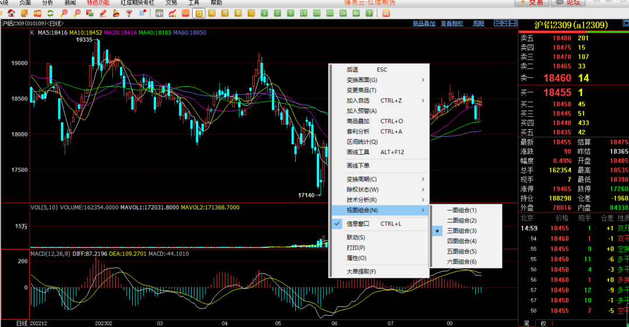Viewport: 629px width, 327px height.
Task: Select the red pencil drawing tool
Action: click(x=103, y=13)
